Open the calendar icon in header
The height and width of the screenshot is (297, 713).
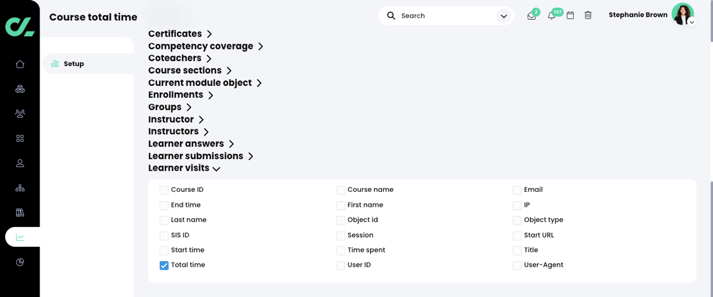pos(570,15)
